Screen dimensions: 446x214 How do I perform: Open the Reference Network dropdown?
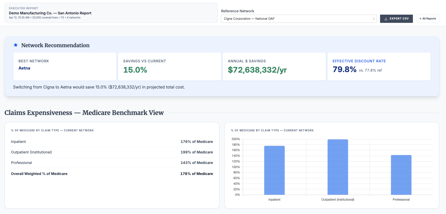[299, 19]
